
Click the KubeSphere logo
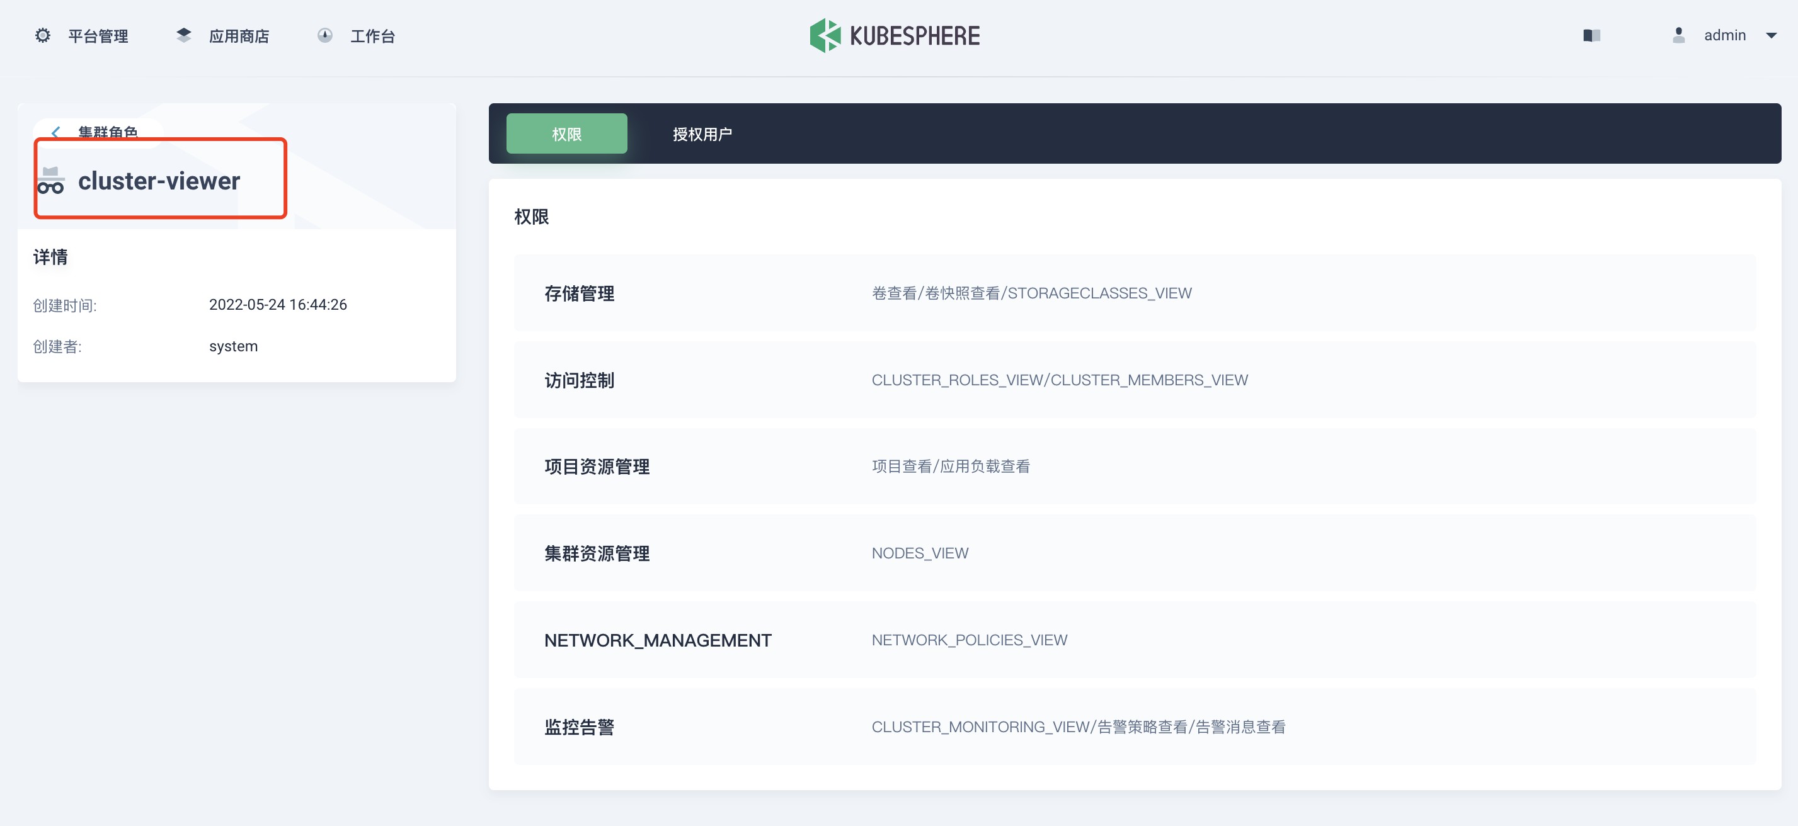[895, 36]
